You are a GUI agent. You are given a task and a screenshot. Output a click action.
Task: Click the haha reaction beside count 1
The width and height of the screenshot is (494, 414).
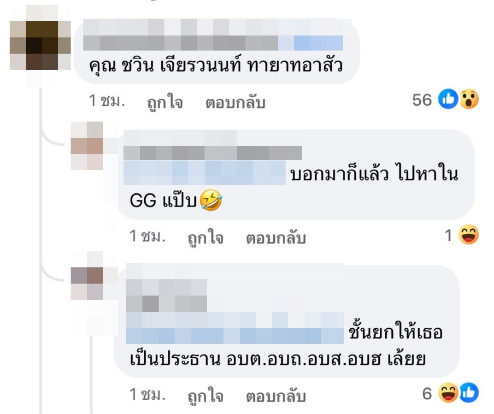(x=469, y=235)
